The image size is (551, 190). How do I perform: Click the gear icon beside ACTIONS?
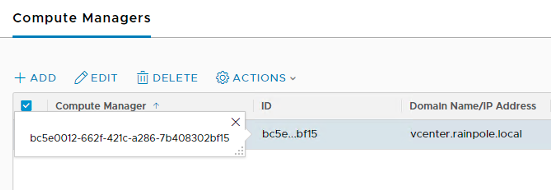222,78
